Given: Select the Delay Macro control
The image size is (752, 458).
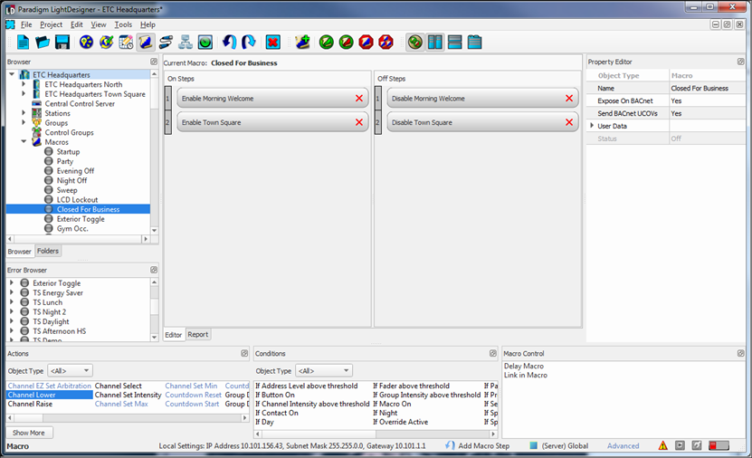Looking at the screenshot, I should point(524,366).
